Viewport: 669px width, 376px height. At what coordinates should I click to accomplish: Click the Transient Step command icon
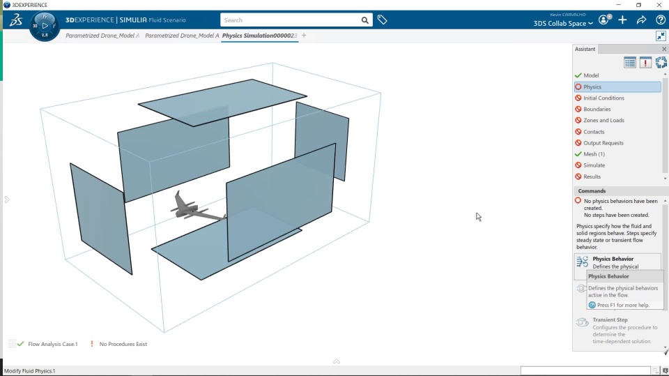pos(582,322)
